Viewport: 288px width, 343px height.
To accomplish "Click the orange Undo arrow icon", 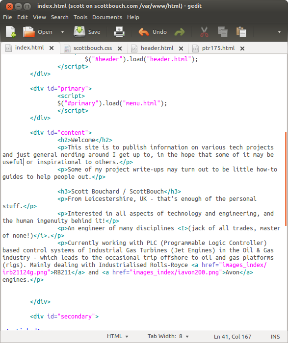I will (144, 32).
